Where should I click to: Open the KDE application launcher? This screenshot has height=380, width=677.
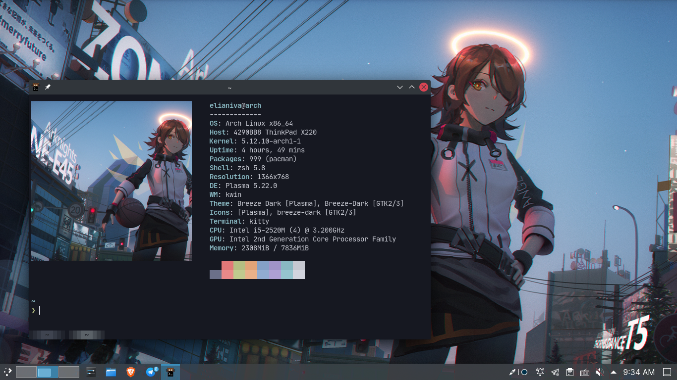click(8, 372)
